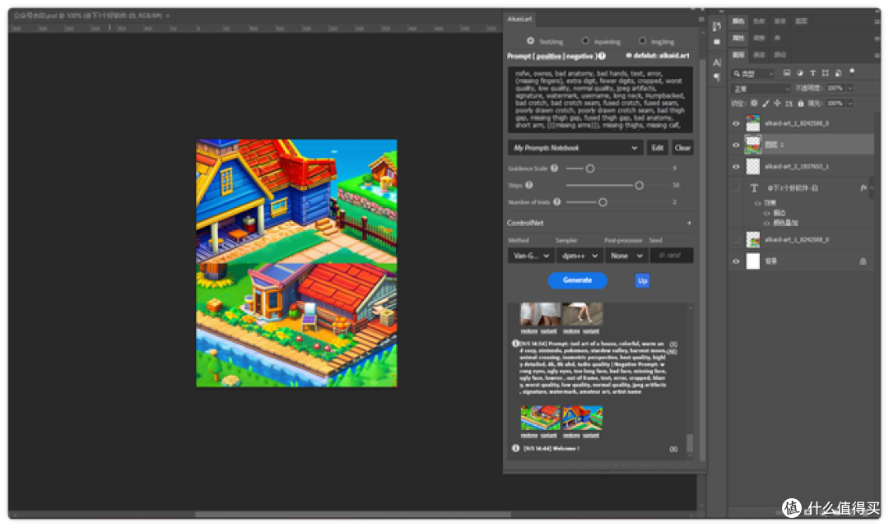Open the layer fill 100% dropdown arrow
The height and width of the screenshot is (527, 889).
tap(849, 104)
